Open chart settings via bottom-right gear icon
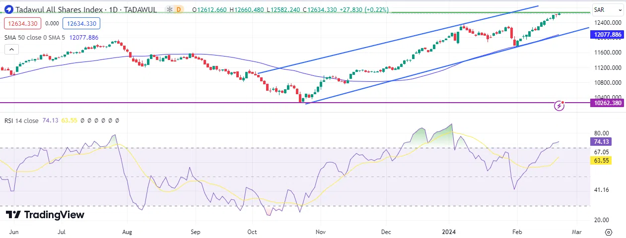Viewport: 626px width, 238px height. click(609, 232)
